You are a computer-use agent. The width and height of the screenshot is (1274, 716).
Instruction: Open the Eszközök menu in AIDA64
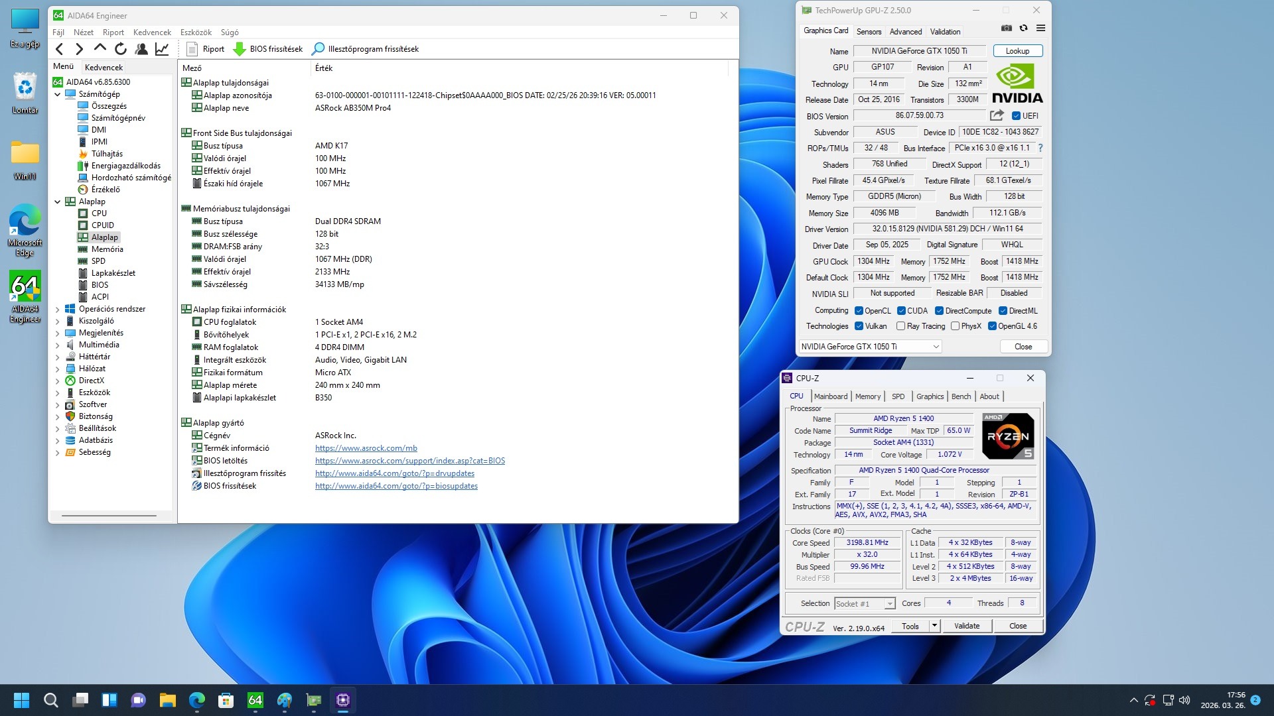[196, 32]
